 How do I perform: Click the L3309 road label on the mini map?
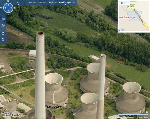click(x=131, y=6)
